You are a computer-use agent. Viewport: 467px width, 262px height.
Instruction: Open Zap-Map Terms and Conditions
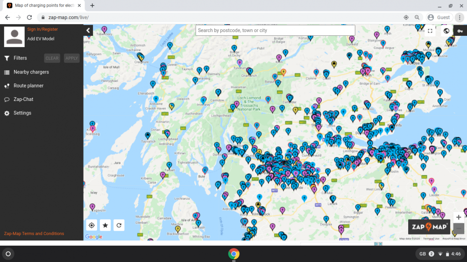(x=34, y=234)
